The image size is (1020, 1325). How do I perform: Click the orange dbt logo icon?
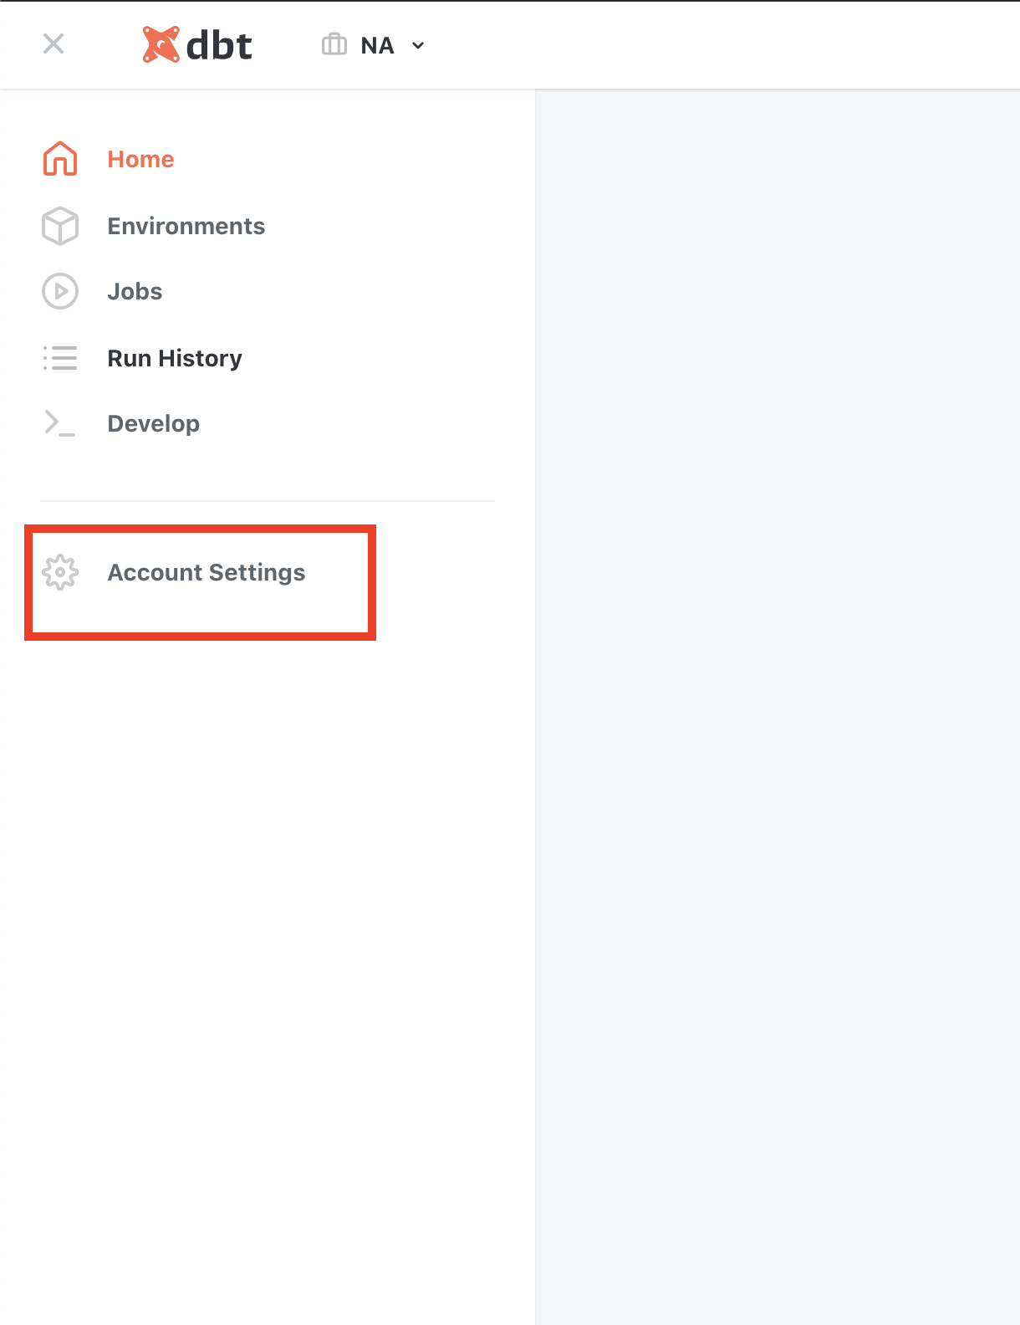[161, 45]
